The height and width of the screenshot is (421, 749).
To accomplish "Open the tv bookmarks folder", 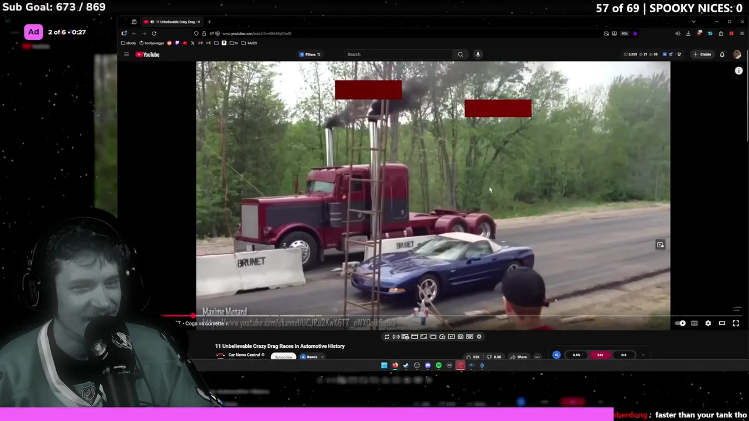I will tap(233, 43).
